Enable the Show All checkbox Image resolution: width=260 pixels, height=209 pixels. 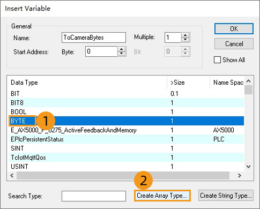click(217, 59)
